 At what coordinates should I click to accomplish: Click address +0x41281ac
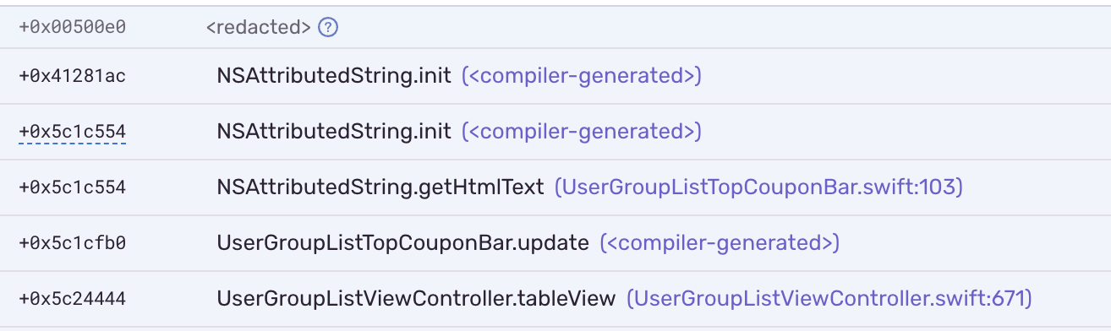[x=72, y=76]
